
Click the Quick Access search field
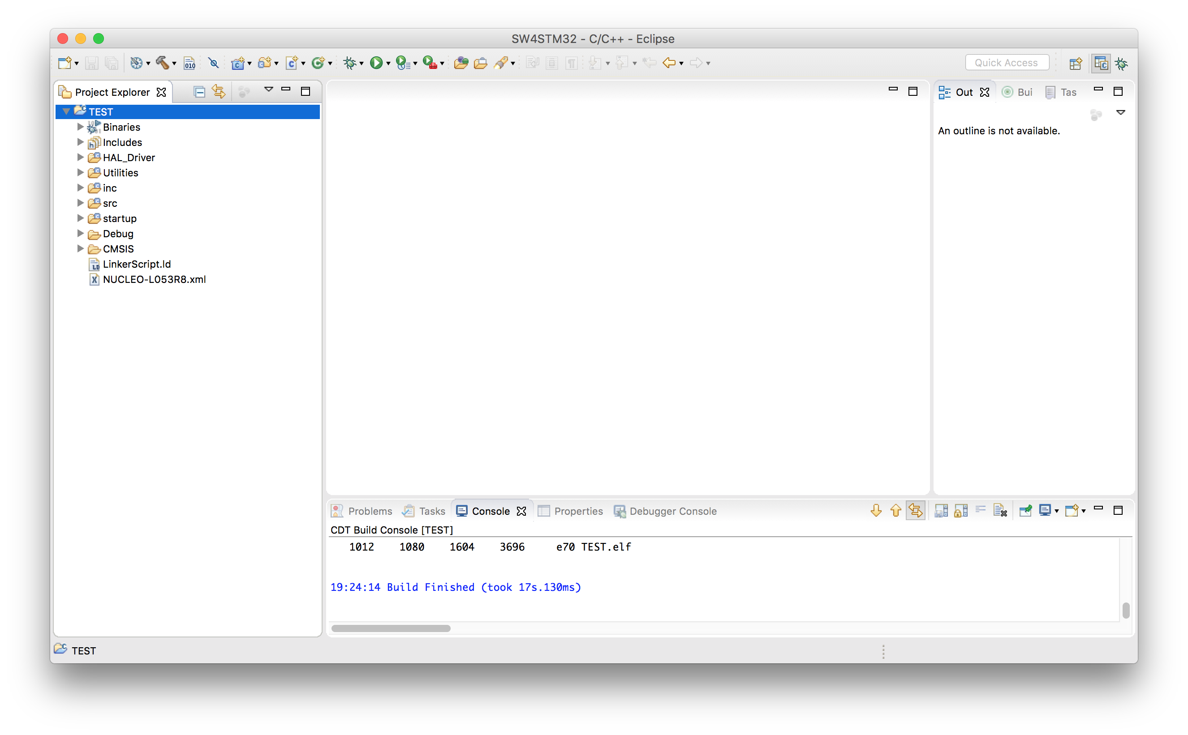click(1006, 63)
